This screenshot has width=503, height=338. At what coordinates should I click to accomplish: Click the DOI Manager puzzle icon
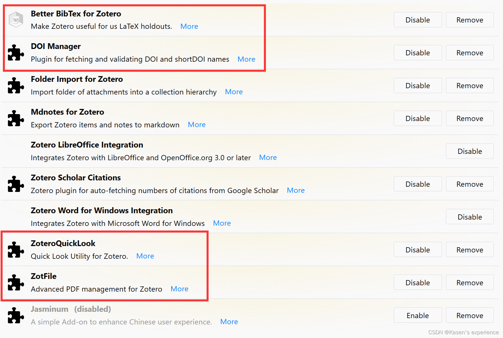[x=16, y=52]
